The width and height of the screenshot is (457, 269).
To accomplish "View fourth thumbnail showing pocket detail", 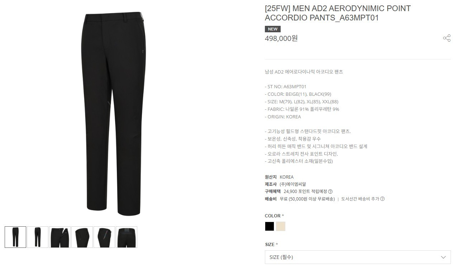I will click(82, 237).
